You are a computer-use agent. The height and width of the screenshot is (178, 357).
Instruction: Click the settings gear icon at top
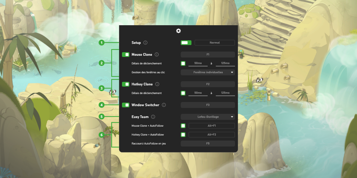click(178, 31)
